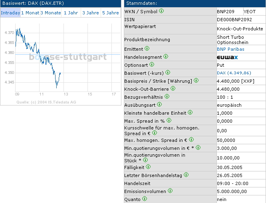Open info icon beside Kleinste handelbare Einheit
The height and width of the screenshot is (203, 266).
click(x=190, y=113)
